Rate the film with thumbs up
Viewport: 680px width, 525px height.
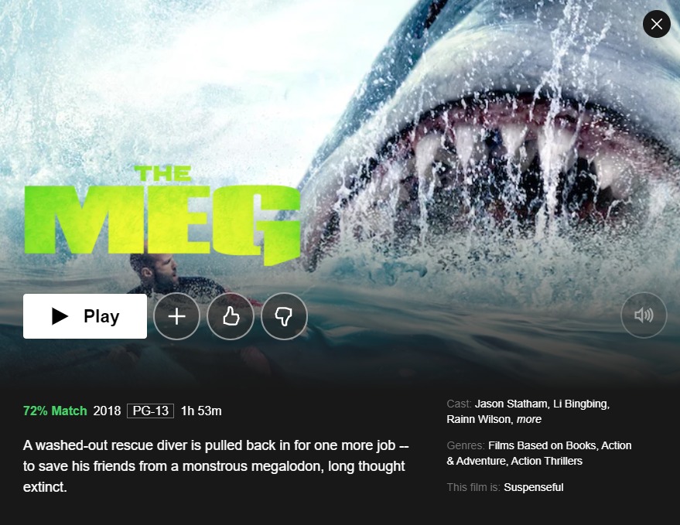tap(231, 316)
